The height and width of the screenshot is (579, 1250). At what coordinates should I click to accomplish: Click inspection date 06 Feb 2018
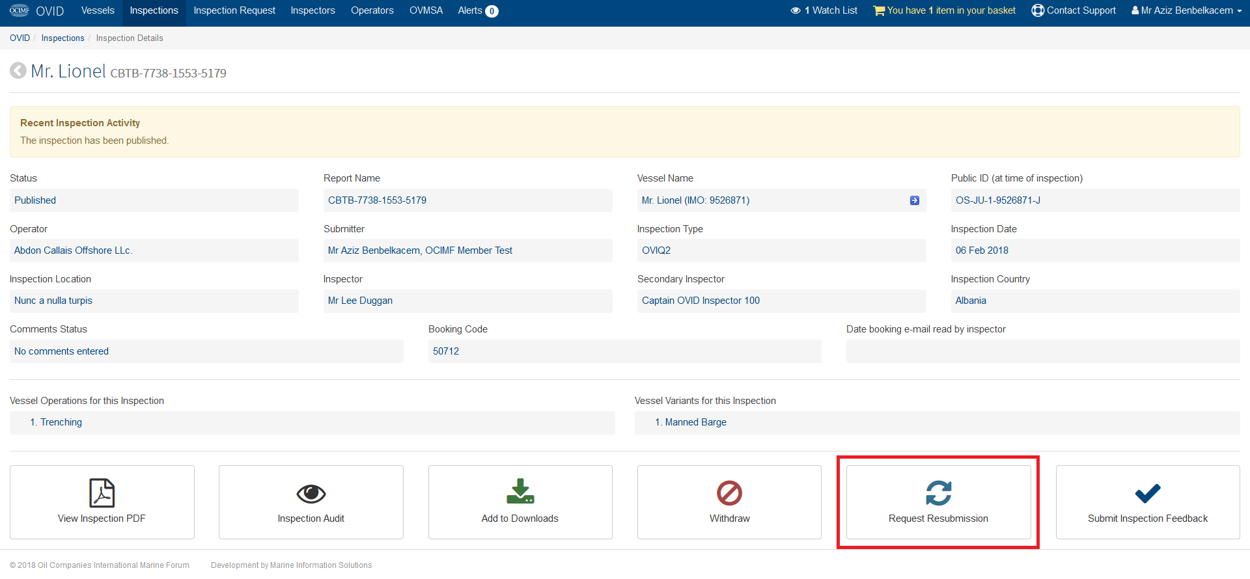(1096, 250)
